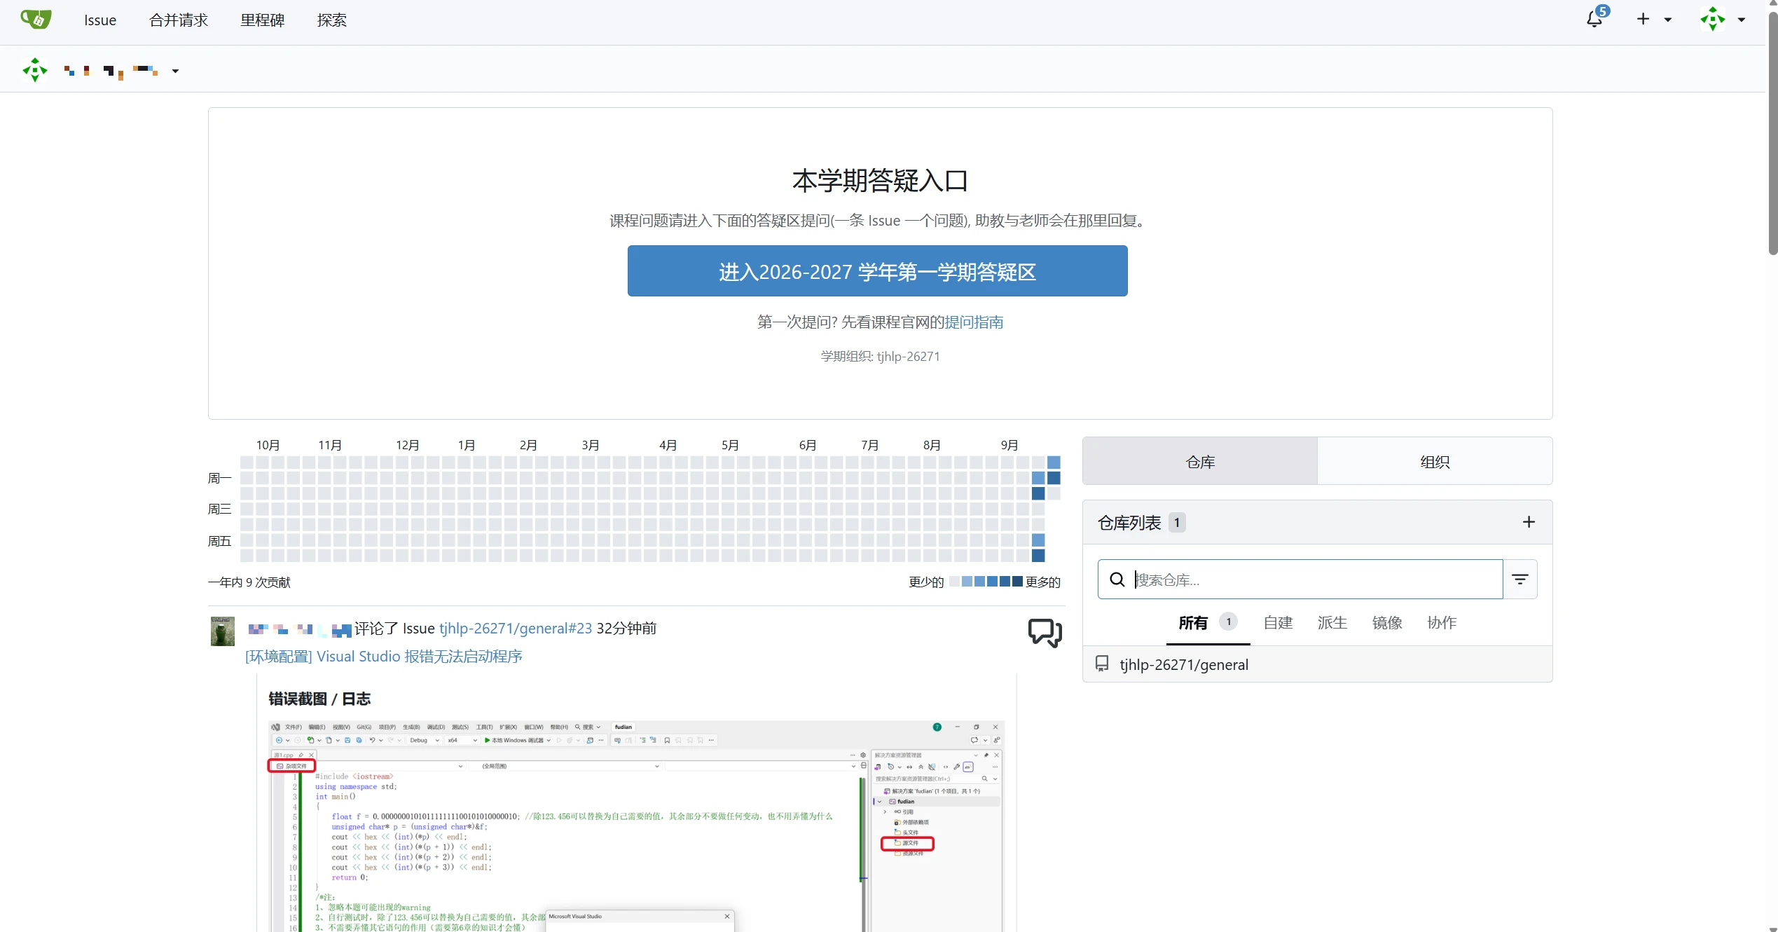
Task: Click the Gitea teacup logo
Action: point(36,20)
